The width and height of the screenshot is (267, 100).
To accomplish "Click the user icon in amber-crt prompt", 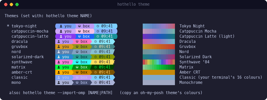I will [59, 72].
